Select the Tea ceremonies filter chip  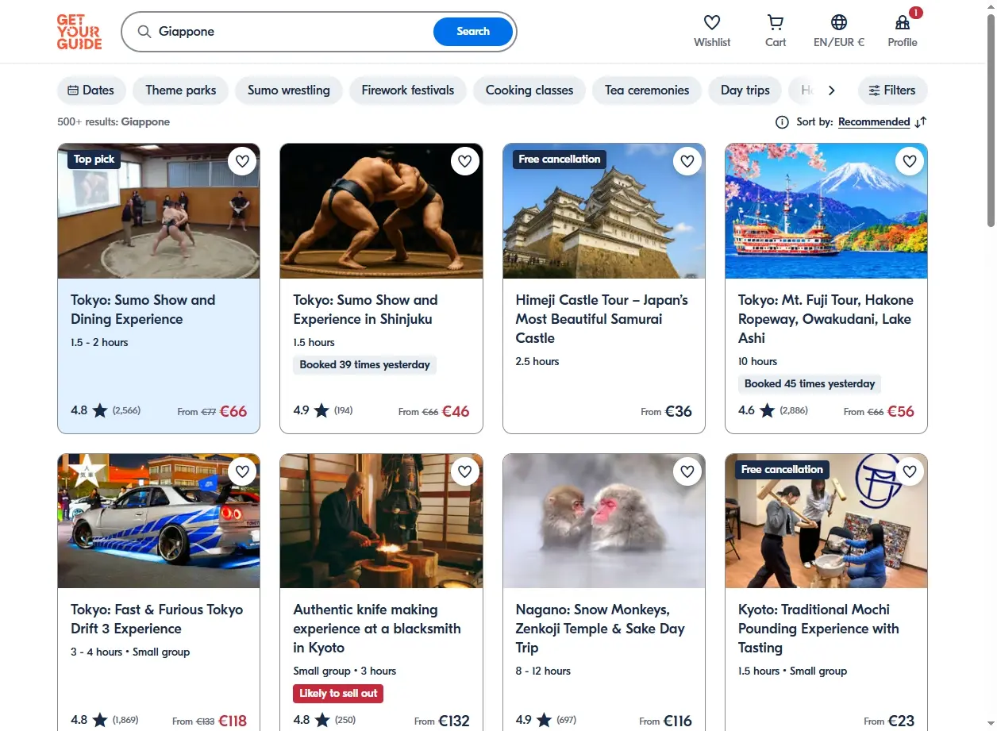point(647,90)
